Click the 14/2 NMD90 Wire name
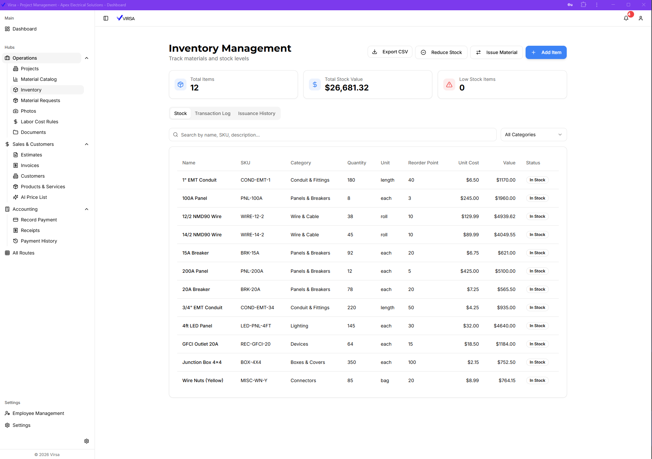This screenshot has height=459, width=652. 202,235
